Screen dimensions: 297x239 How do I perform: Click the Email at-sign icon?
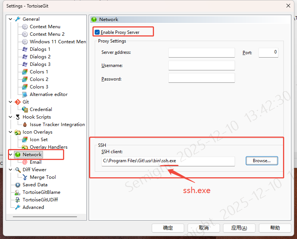point(25,162)
